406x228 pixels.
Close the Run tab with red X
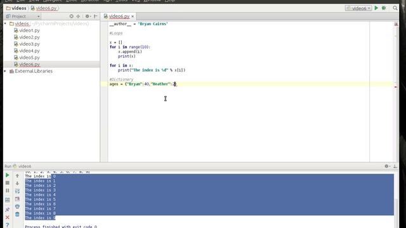[8, 217]
